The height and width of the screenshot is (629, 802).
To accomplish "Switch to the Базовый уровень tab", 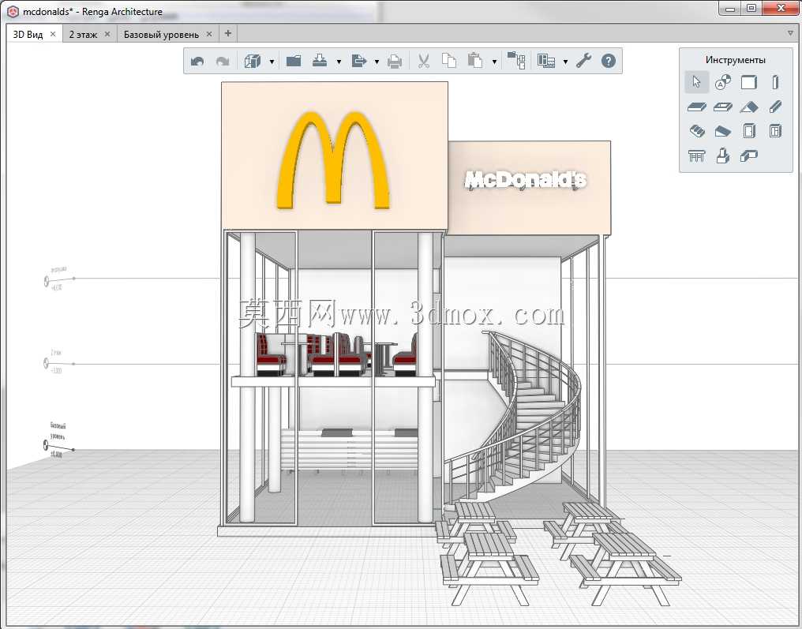I will tap(161, 34).
